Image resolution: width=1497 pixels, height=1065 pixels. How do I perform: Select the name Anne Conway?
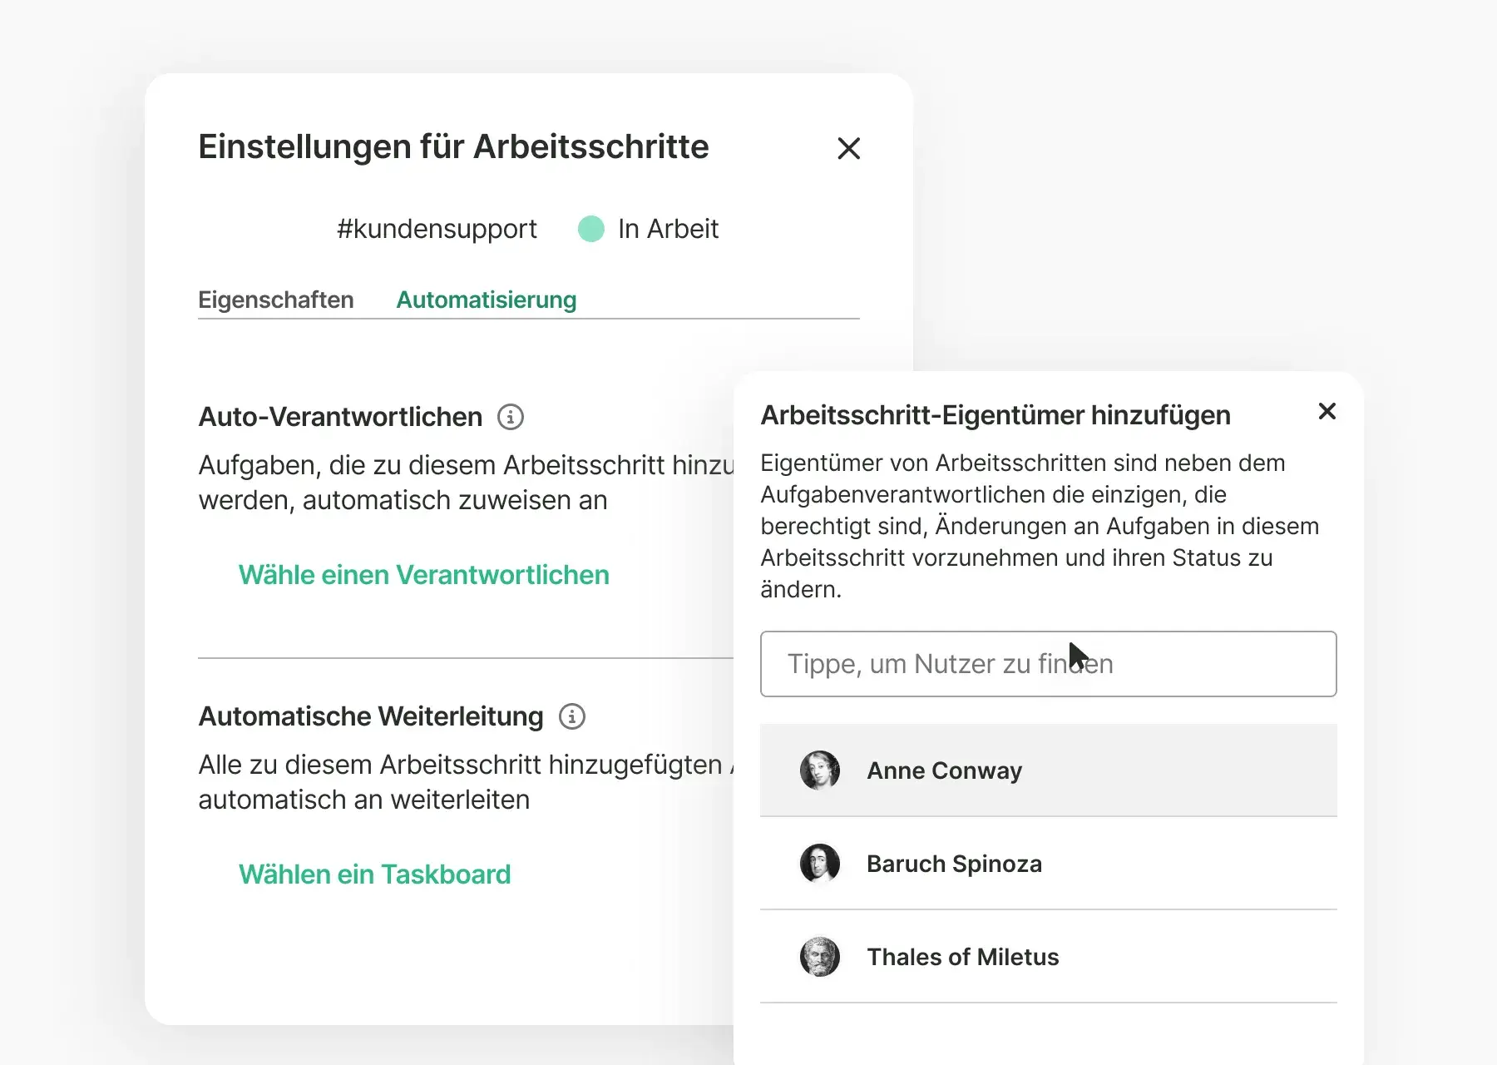(944, 770)
